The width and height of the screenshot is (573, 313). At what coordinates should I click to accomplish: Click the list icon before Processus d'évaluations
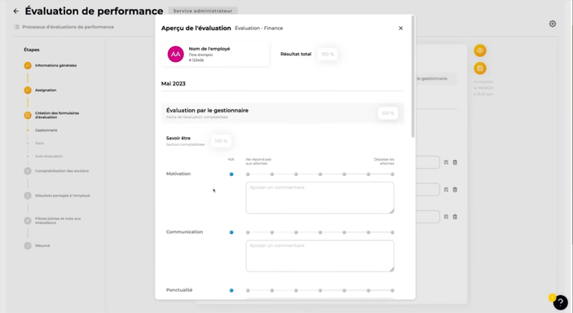click(x=16, y=27)
